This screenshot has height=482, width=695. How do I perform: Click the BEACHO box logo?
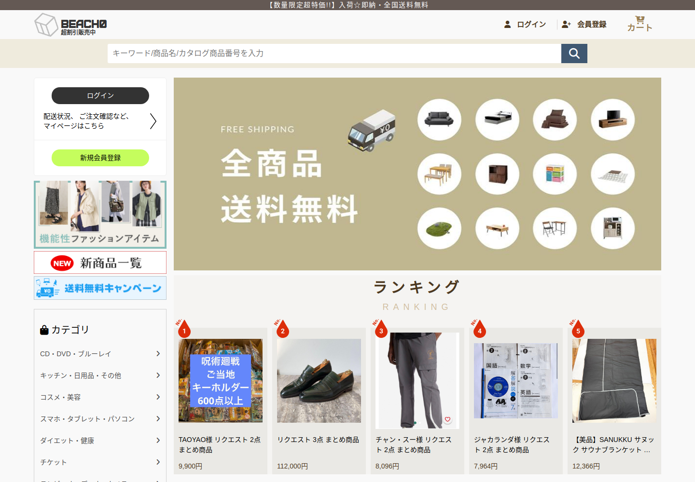[70, 25]
